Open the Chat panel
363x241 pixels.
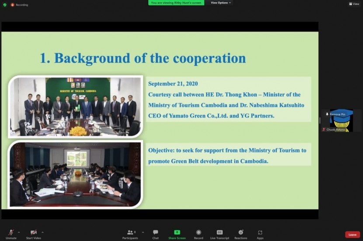(155, 233)
